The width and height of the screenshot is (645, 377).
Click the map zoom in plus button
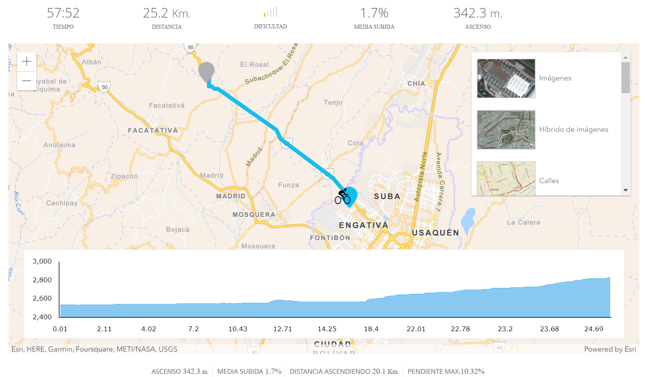coord(27,61)
